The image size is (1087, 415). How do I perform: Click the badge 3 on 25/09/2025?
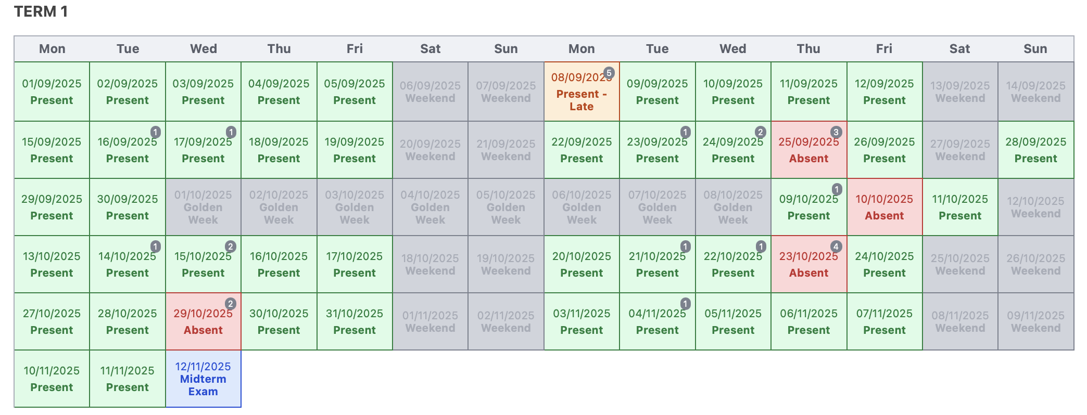(x=836, y=132)
